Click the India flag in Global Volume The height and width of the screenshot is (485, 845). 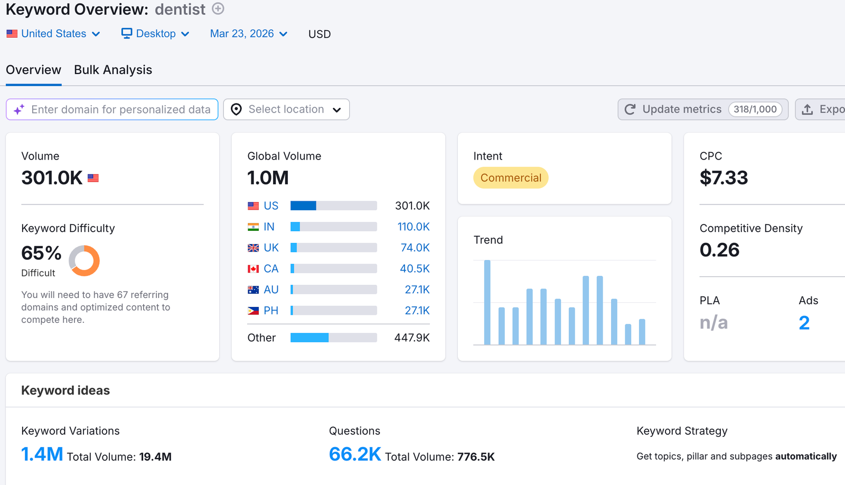(253, 227)
